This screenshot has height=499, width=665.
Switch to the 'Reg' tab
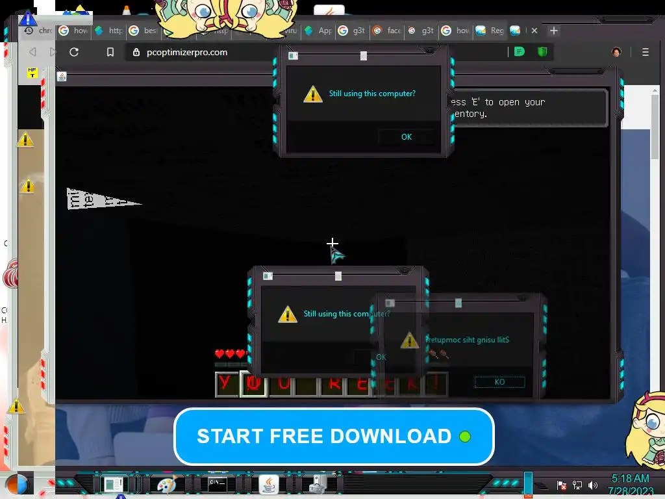click(x=490, y=31)
